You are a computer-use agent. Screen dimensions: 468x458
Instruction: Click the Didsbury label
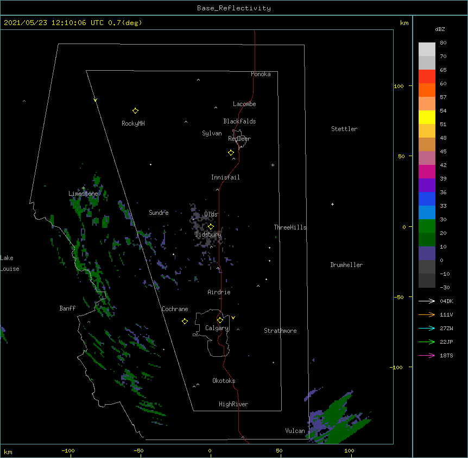(208, 234)
